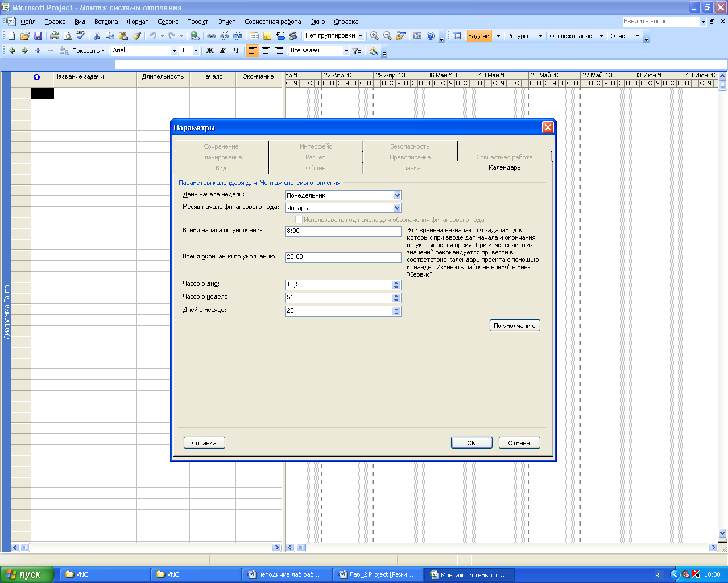Toggle Align Left button
The image size is (728, 583).
[253, 51]
